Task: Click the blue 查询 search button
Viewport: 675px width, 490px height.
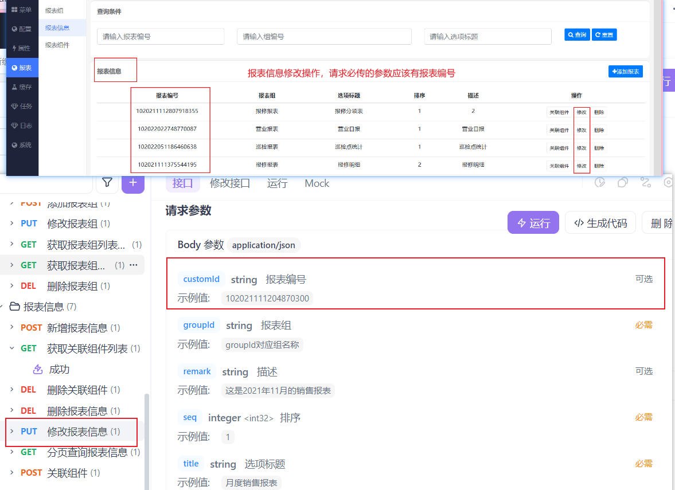Action: (x=577, y=34)
